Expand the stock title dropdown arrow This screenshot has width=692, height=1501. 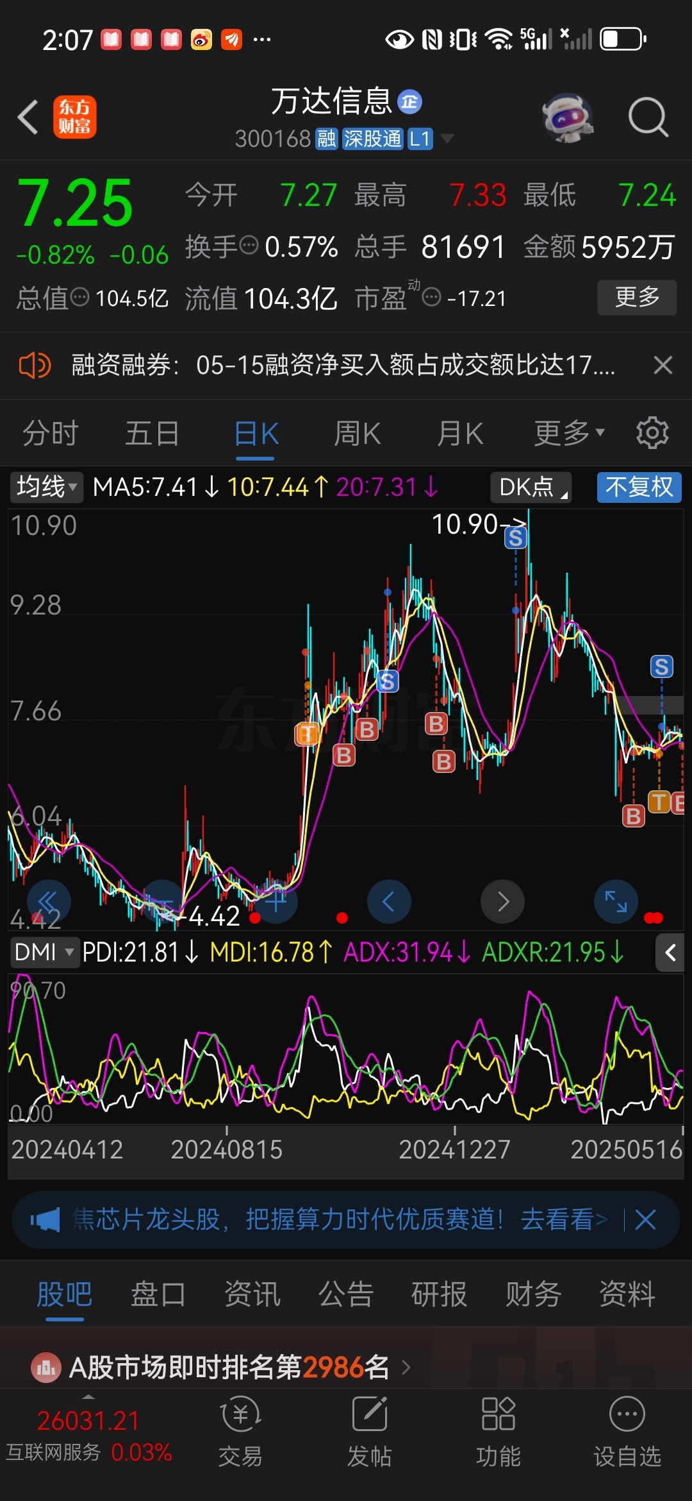tap(447, 139)
